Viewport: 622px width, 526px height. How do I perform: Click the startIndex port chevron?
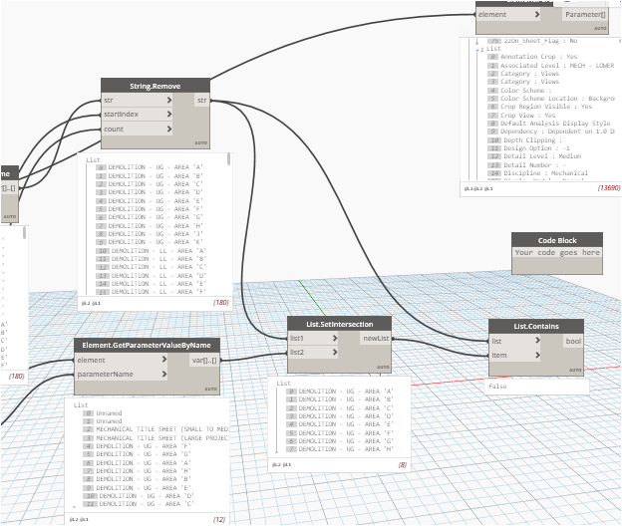[169, 115]
